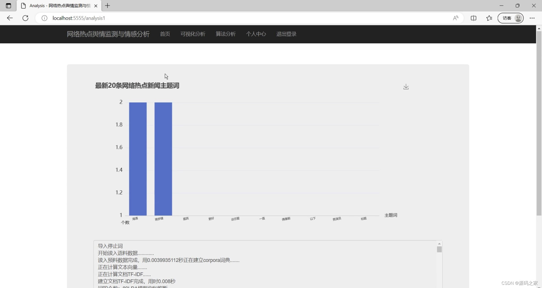
Task: Click the log textbox scrollbar thumb
Action: click(x=439, y=249)
